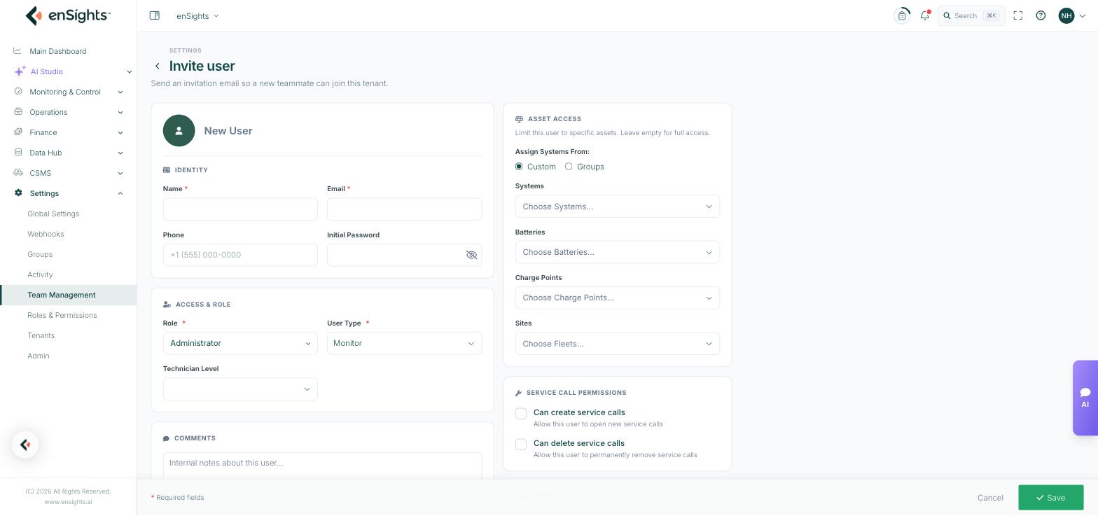Screen dimensions: 1098x516
Task: Click the Phone input field
Action: click(x=240, y=255)
